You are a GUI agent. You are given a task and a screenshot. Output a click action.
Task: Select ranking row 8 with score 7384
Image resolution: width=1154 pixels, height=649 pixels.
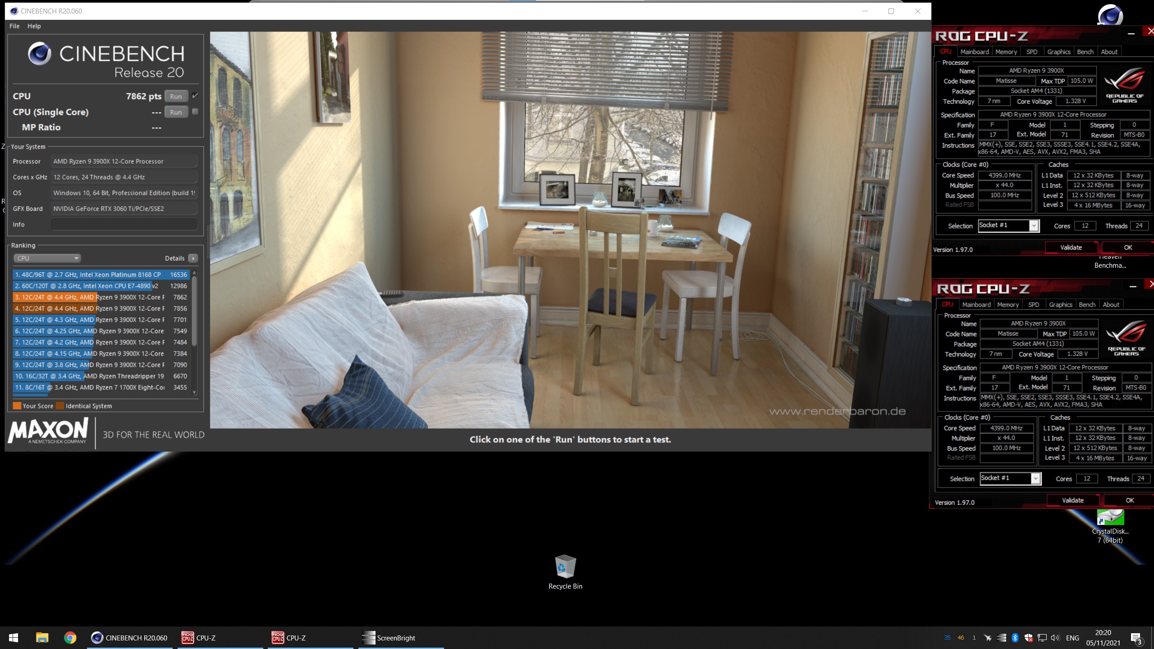101,353
